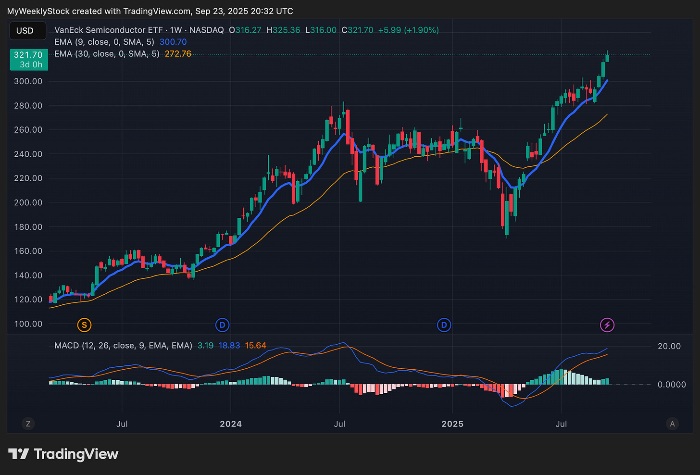This screenshot has height=475, width=700.
Task: Click the 200.00 price axis label
Action: pos(28,202)
